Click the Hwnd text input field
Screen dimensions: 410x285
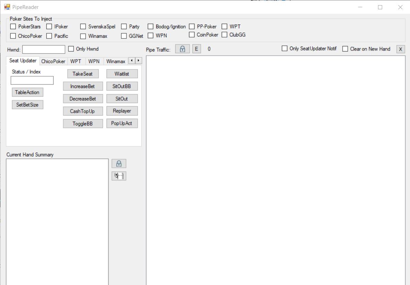pyautogui.click(x=44, y=50)
